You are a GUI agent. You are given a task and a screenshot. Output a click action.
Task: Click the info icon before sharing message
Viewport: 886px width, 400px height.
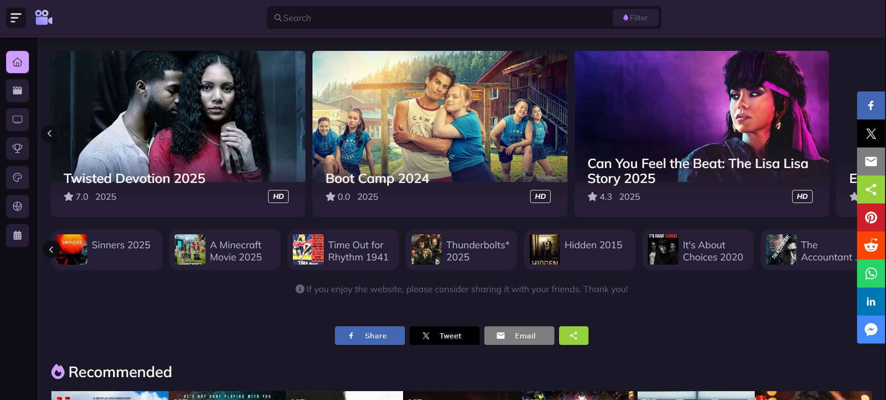pos(300,289)
